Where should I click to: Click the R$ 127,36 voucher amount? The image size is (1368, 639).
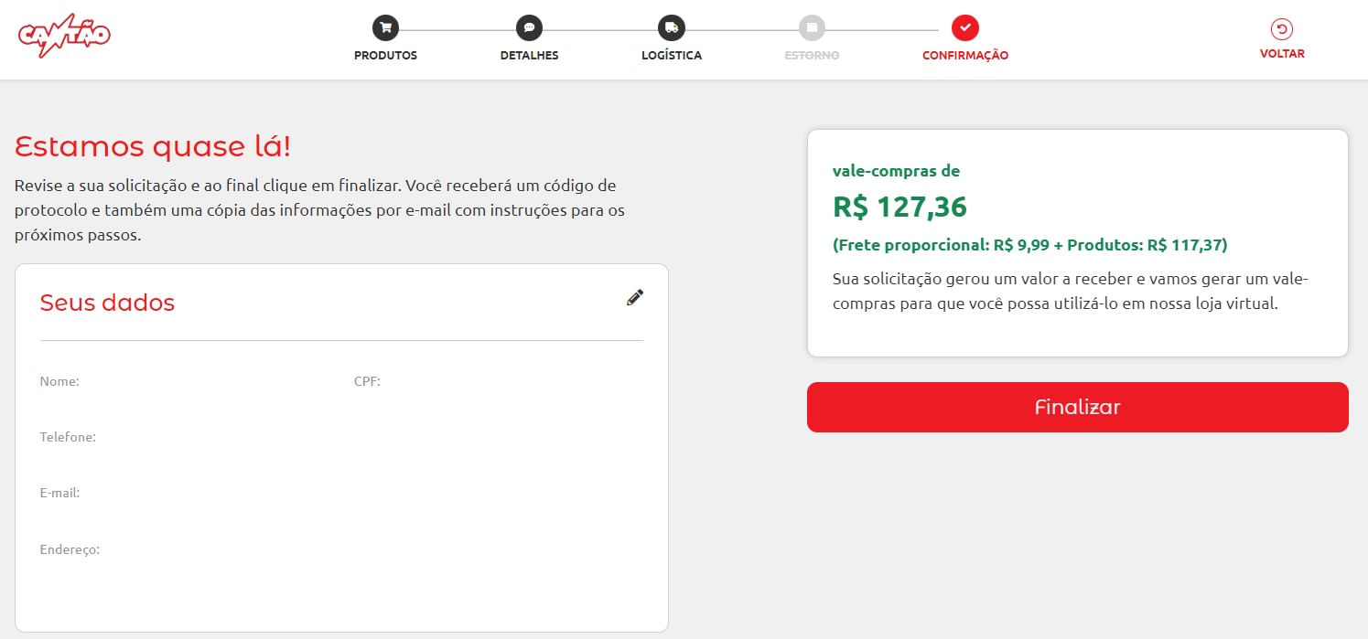(899, 207)
